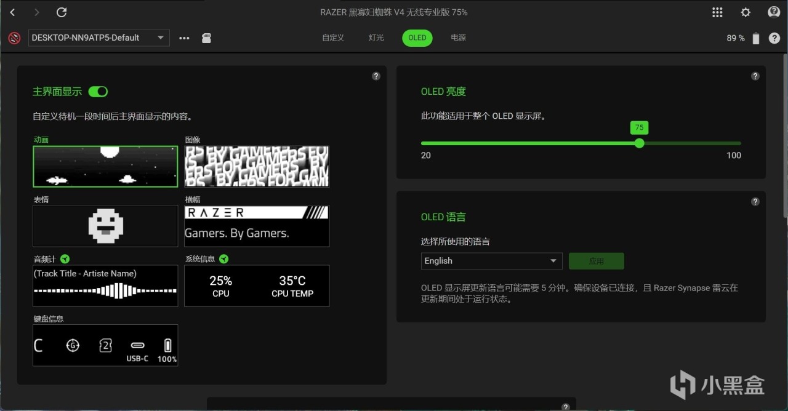The image size is (788, 411).
Task: Select the OLED tab
Action: pyautogui.click(x=417, y=38)
